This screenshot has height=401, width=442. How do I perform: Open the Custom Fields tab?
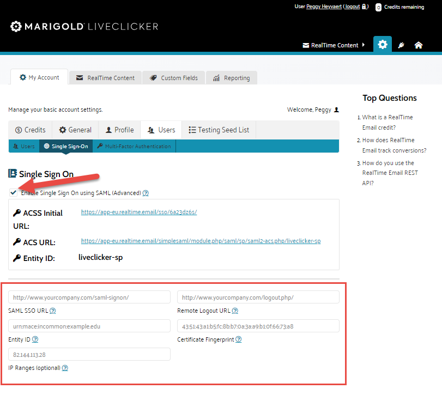pyautogui.click(x=174, y=78)
